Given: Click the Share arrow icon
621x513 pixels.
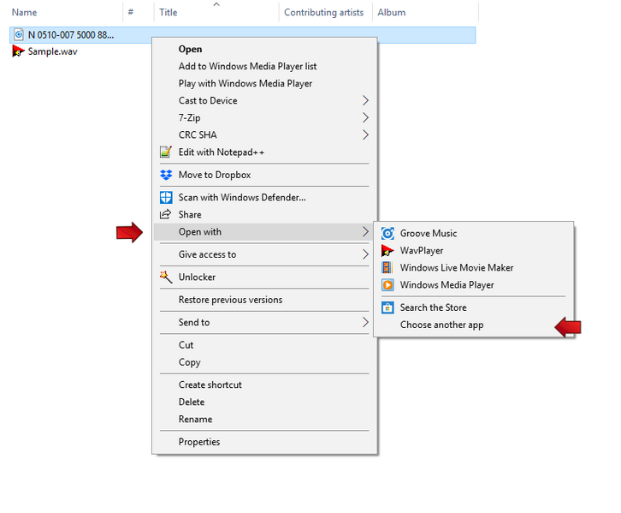Looking at the screenshot, I should 165,214.
